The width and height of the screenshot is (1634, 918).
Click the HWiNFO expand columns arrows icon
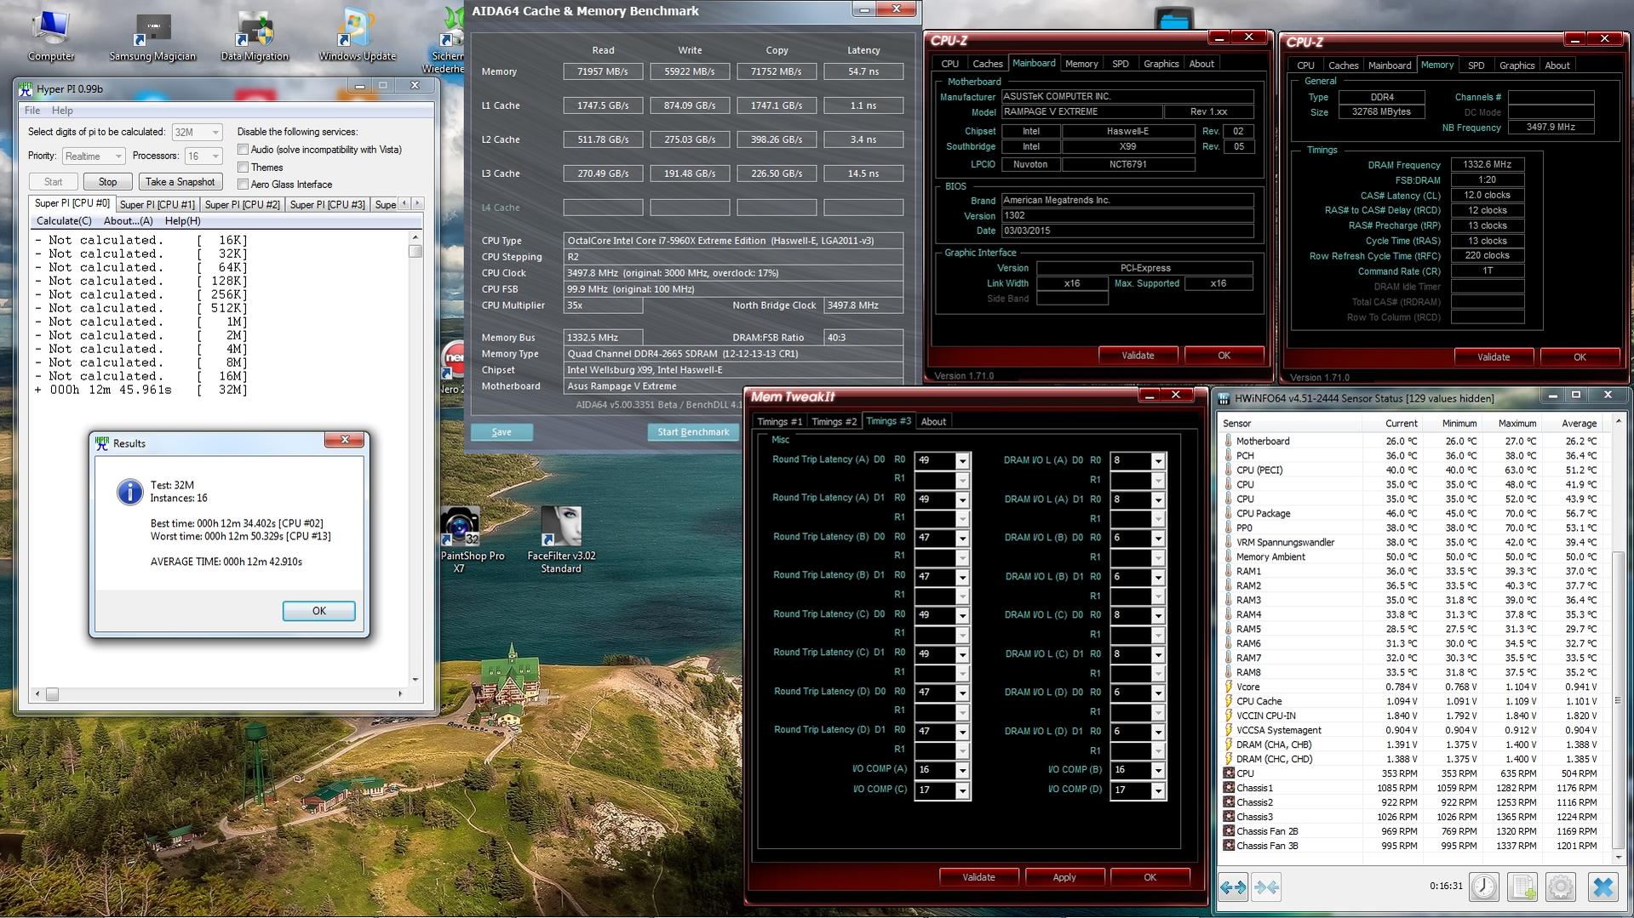coord(1233,887)
